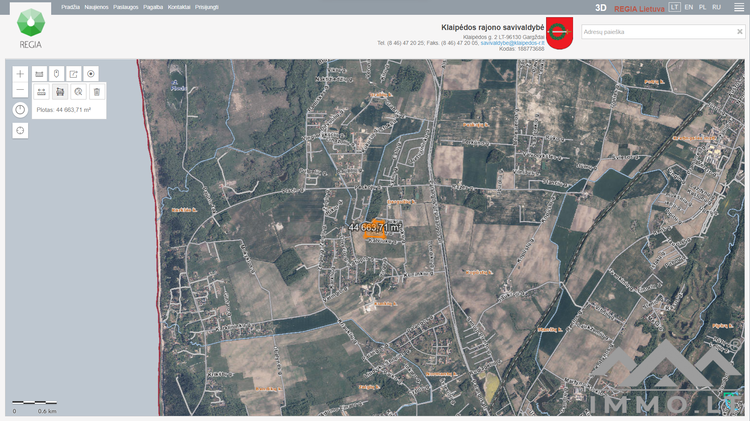Click the Perkūno g. street label

[475, 142]
